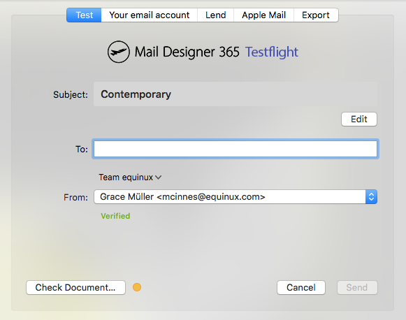Image resolution: width=406 pixels, height=320 pixels.
Task: Click the Mail Designer 365 title text
Action: click(x=187, y=52)
